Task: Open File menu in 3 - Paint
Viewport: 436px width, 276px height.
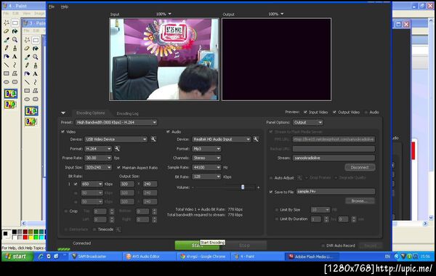Action: point(27,31)
